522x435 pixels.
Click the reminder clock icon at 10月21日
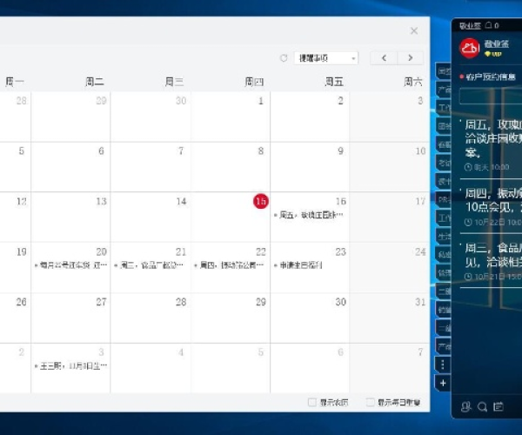[x=468, y=277]
